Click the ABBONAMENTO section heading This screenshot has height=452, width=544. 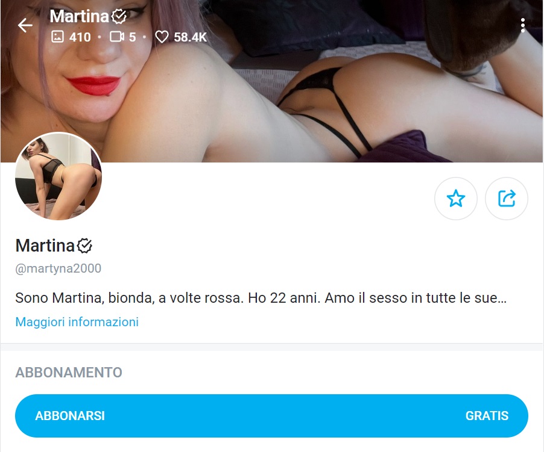click(68, 373)
